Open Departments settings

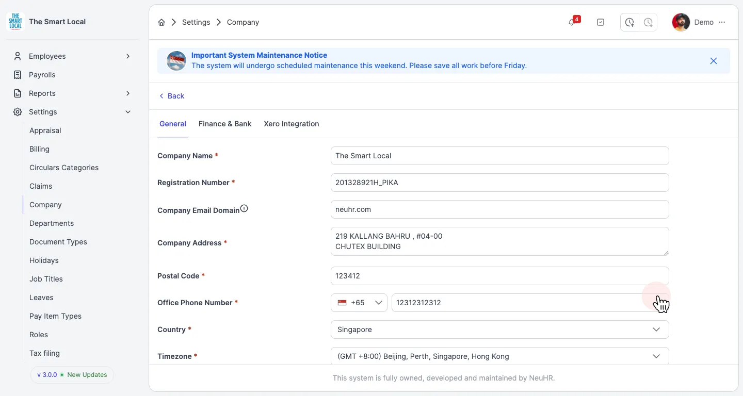(x=52, y=223)
